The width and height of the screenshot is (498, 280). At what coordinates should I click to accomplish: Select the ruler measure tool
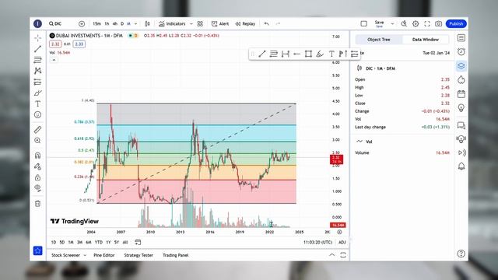coord(38,130)
